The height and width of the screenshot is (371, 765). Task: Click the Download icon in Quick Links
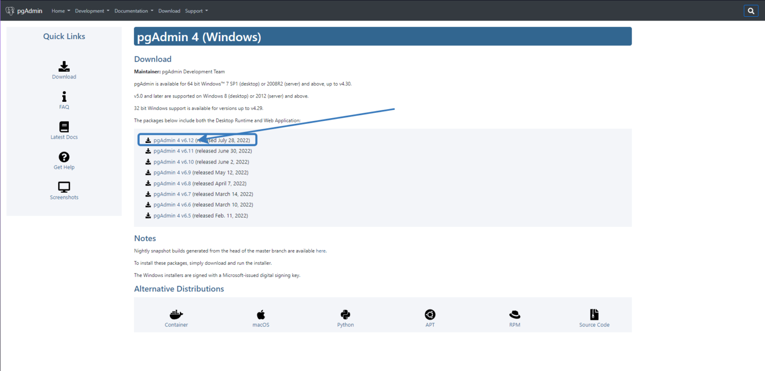pos(64,66)
